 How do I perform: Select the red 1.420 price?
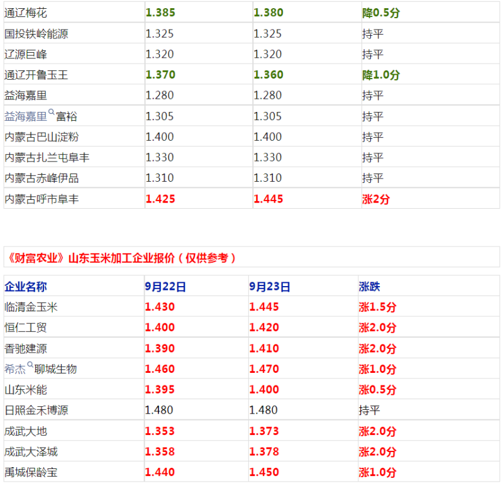click(x=264, y=328)
